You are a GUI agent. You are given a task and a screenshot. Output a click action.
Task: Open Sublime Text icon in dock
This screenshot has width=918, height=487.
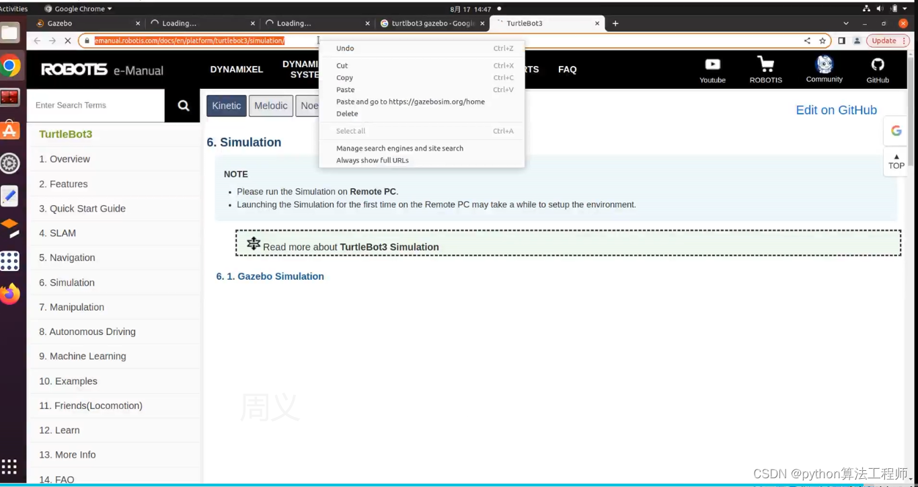point(9,229)
